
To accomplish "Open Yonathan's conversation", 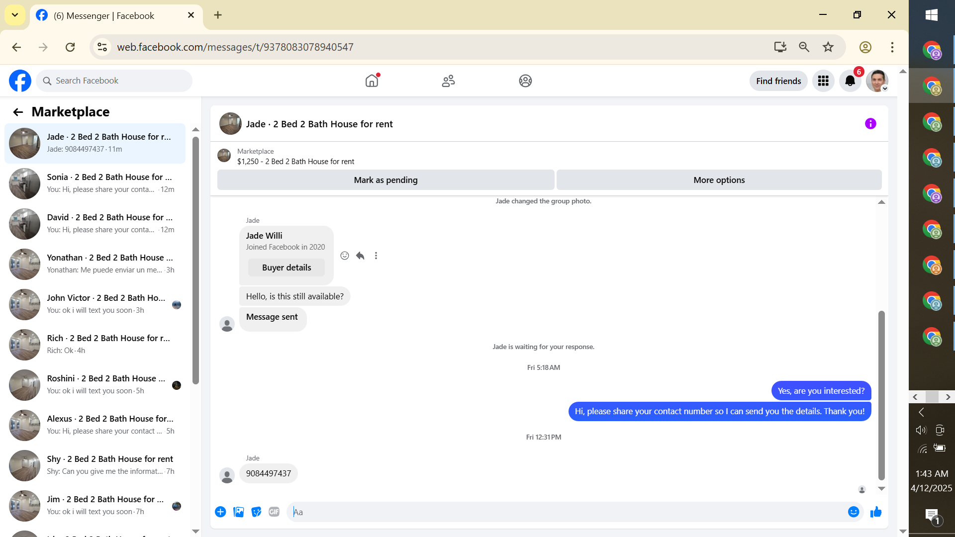I will (x=95, y=264).
